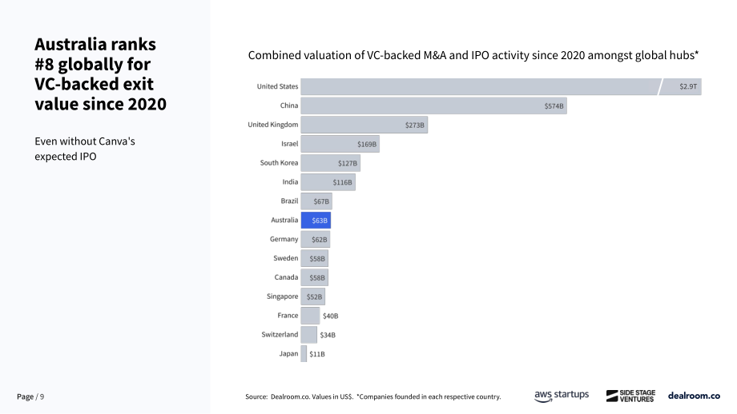Click the United States $2.9T bar

[x=501, y=87]
